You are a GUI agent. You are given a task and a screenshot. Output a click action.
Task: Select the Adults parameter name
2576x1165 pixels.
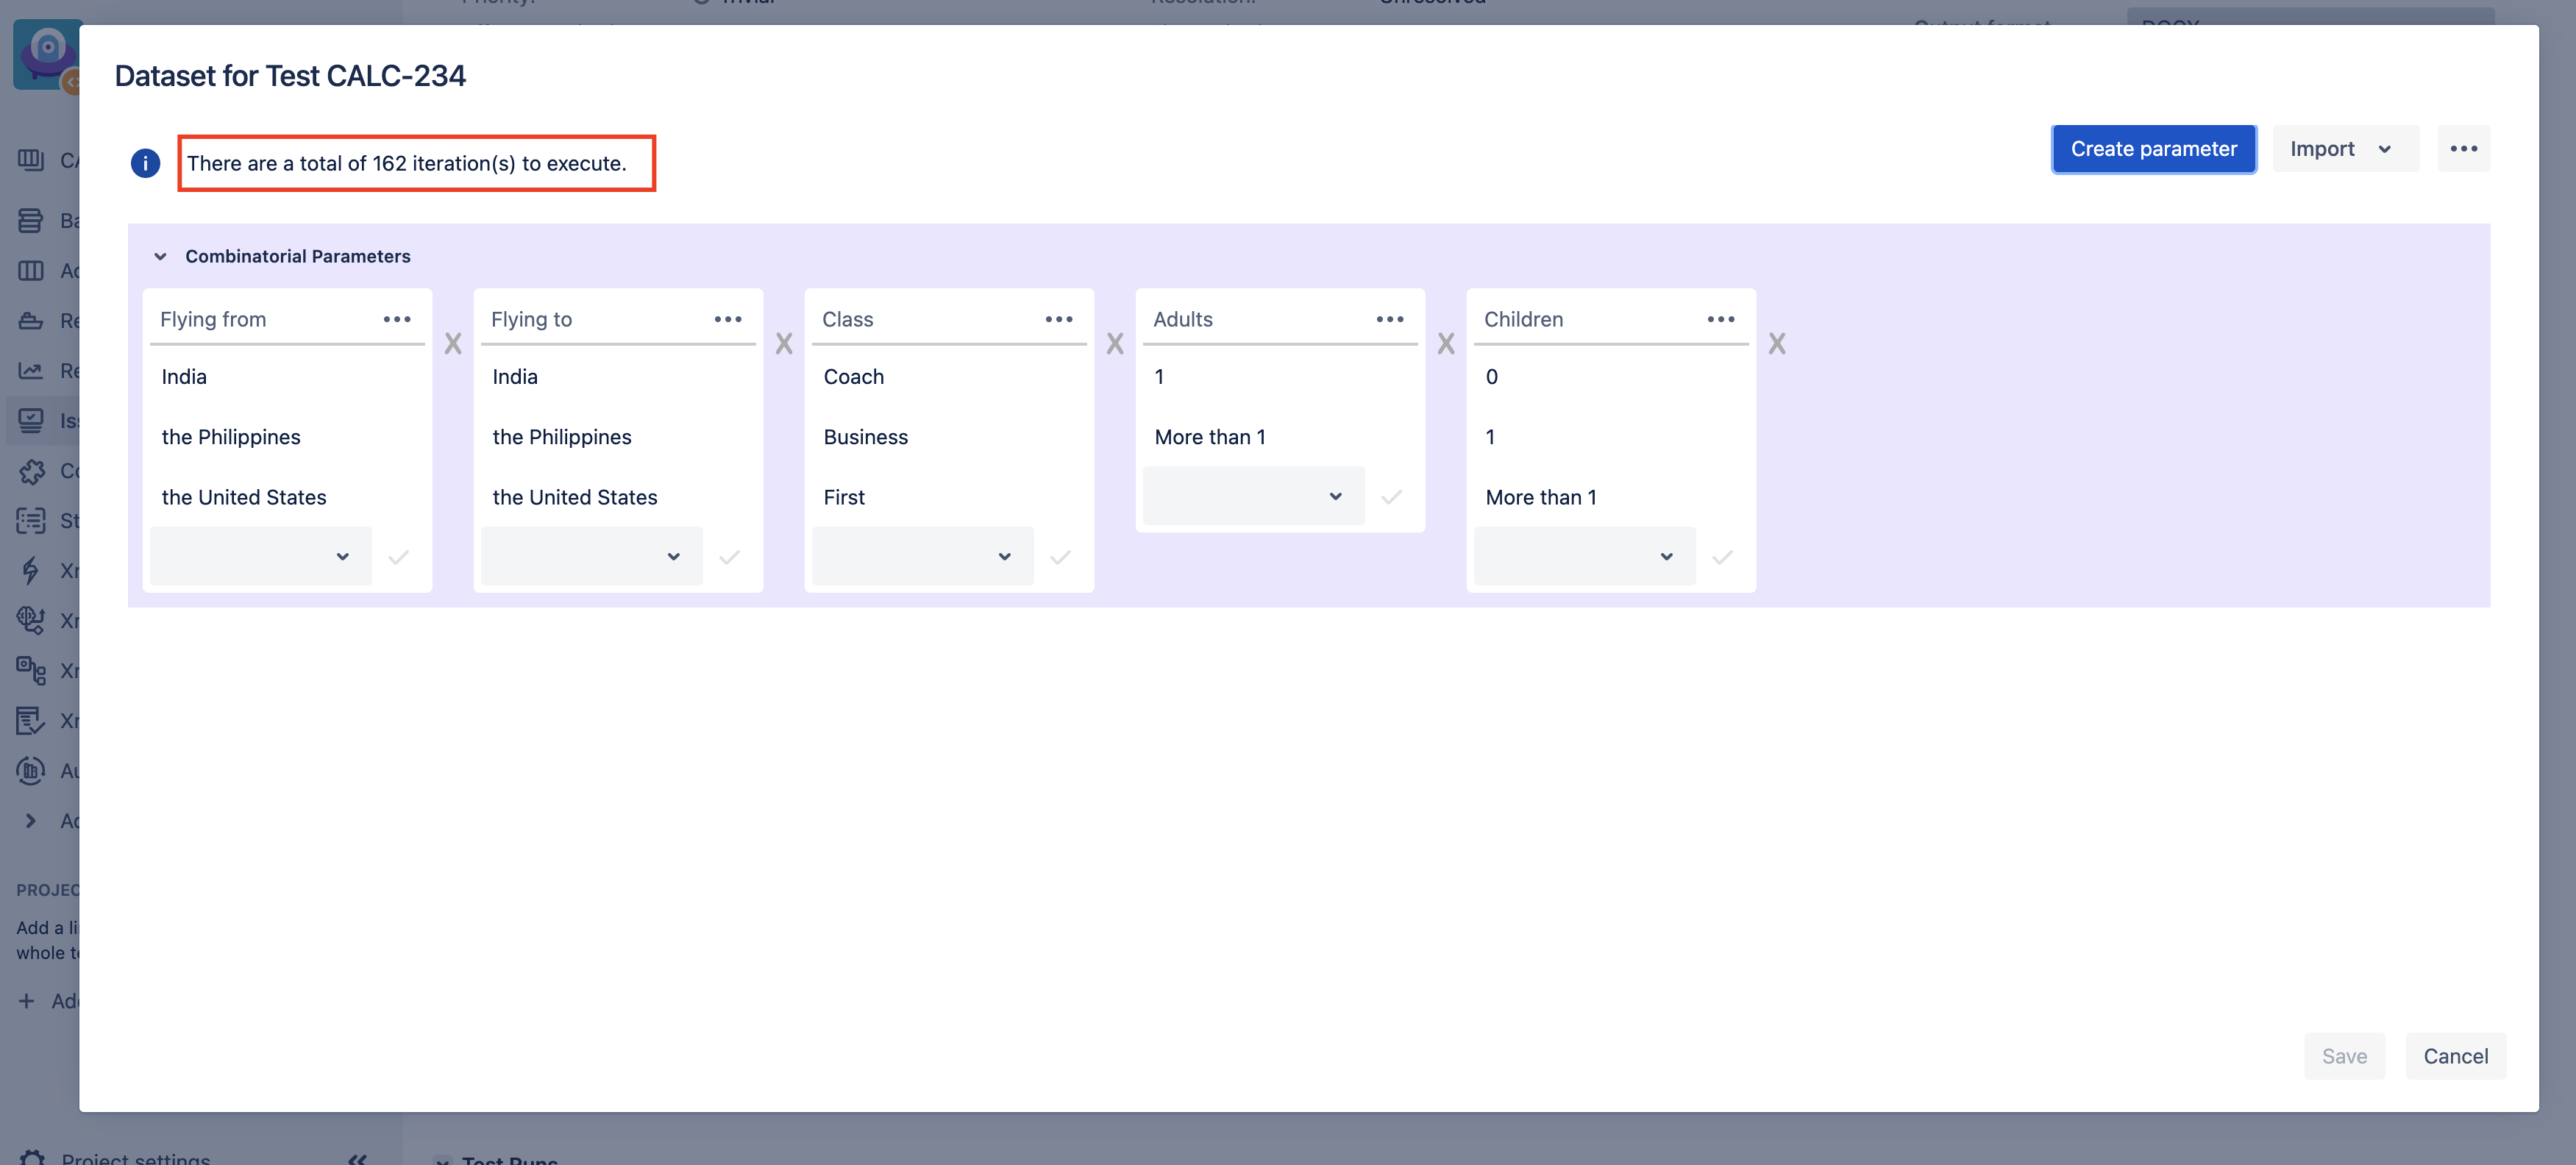(1182, 319)
